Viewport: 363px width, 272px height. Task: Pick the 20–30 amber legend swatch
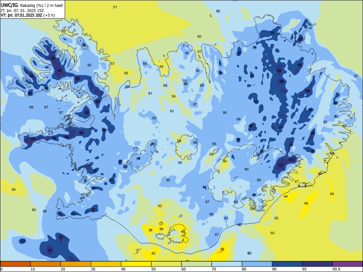pos(76,264)
